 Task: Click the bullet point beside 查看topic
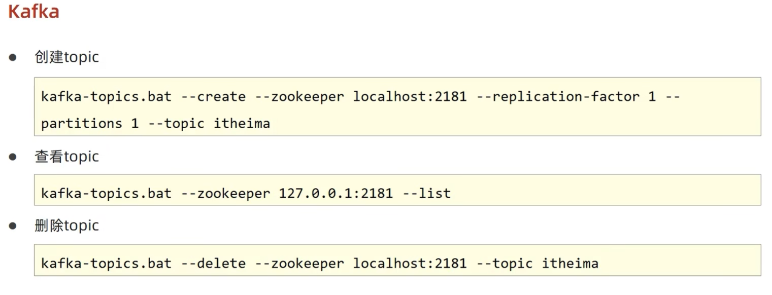pos(13,157)
